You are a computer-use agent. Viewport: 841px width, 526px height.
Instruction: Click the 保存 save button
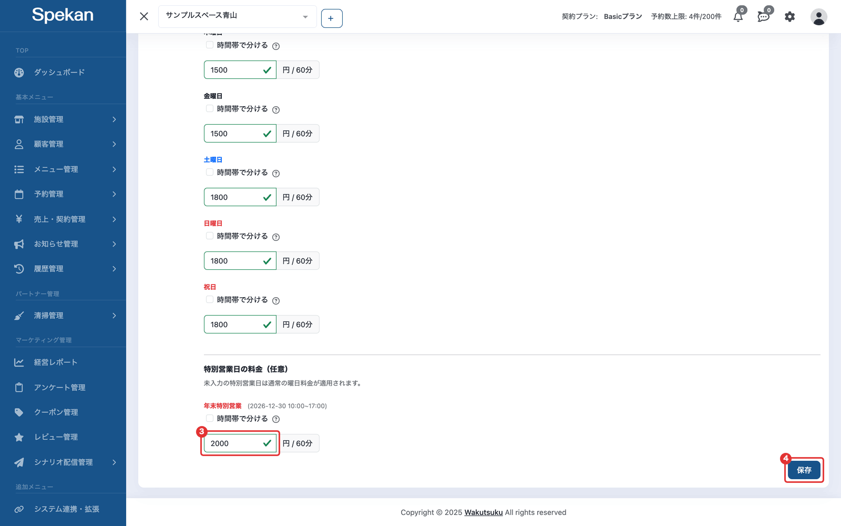804,470
